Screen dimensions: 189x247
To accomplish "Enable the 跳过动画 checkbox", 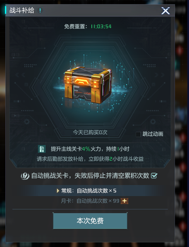I will click(138, 134).
